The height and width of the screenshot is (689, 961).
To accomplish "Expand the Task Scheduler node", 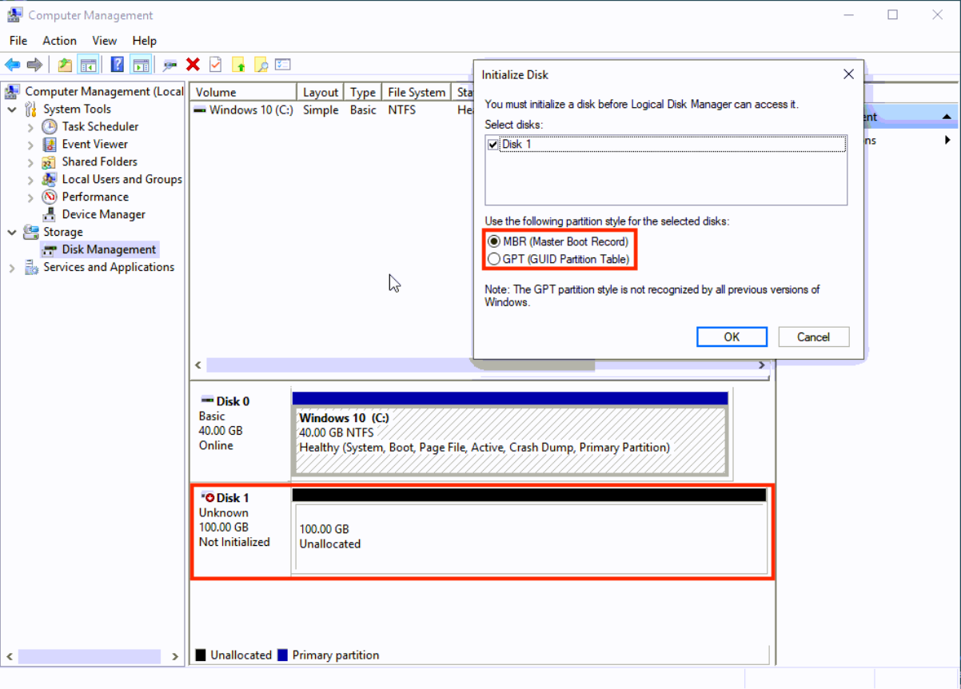I will click(x=30, y=126).
